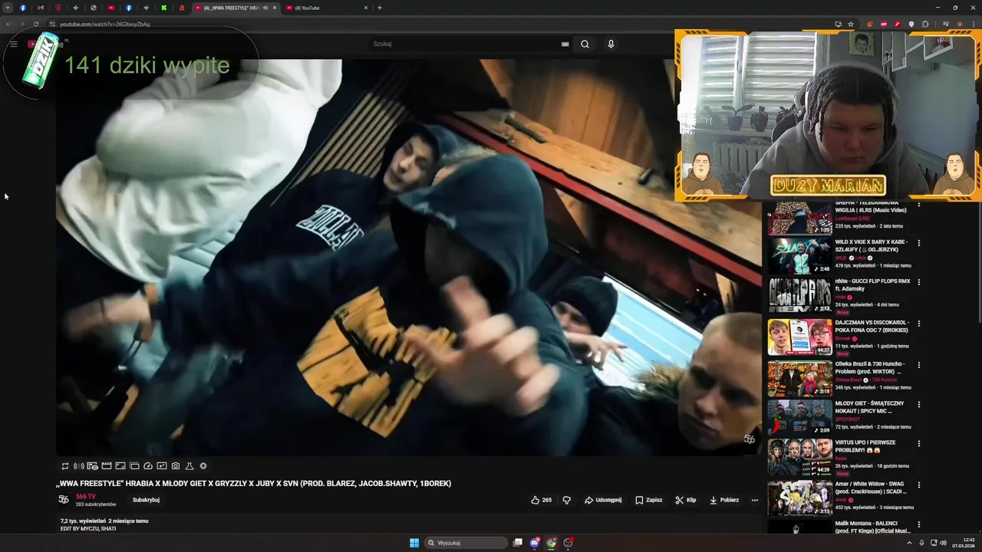The image size is (982, 552).
Task: Click the Klip scissors button
Action: coord(686,500)
